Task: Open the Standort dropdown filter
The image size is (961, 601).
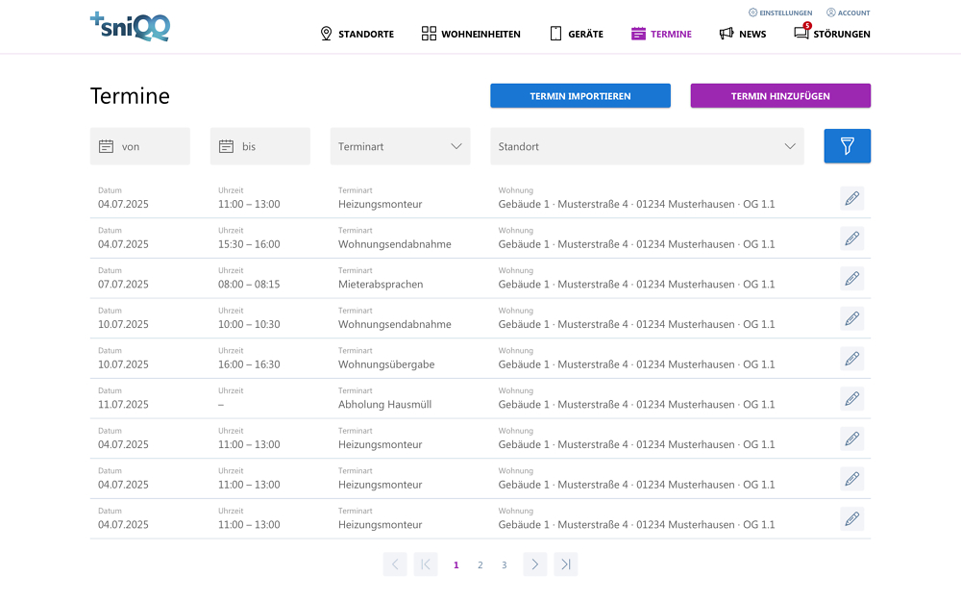Action: point(647,146)
